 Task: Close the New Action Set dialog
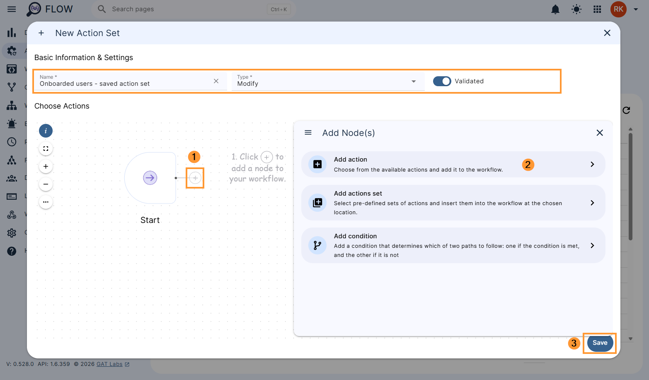pos(607,33)
